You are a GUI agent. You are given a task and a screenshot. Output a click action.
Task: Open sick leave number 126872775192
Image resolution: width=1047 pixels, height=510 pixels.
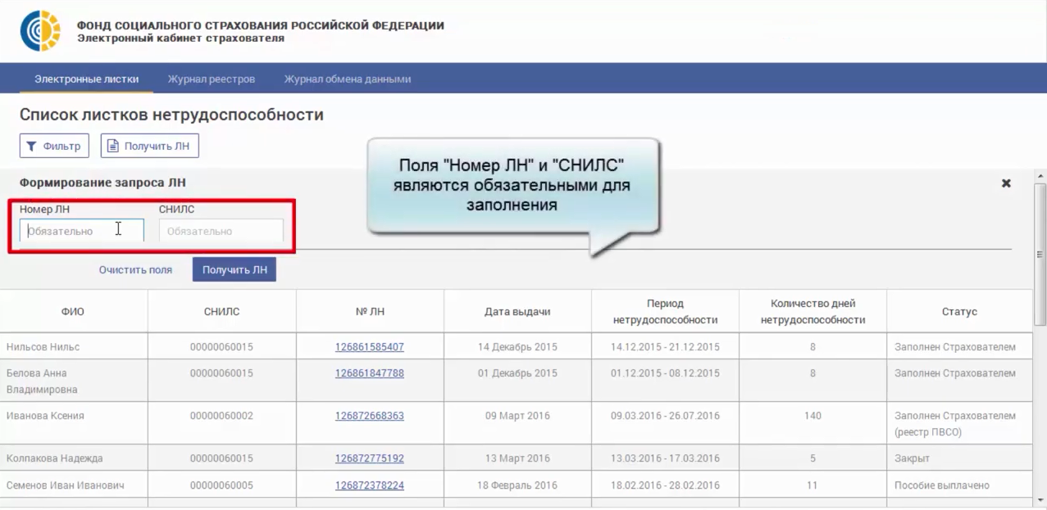pyautogui.click(x=369, y=458)
